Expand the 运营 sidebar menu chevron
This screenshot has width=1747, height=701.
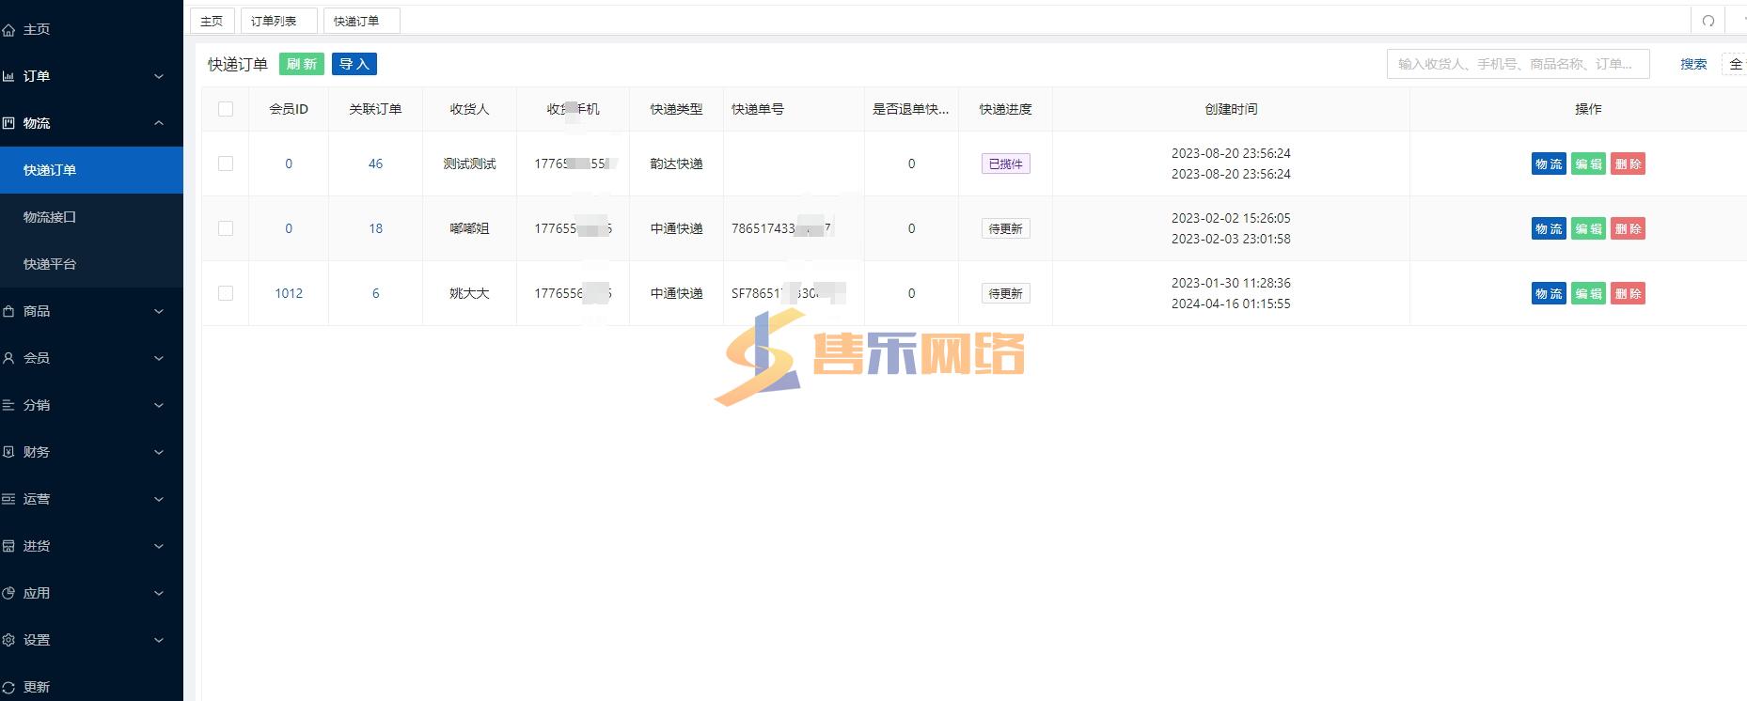(x=158, y=499)
